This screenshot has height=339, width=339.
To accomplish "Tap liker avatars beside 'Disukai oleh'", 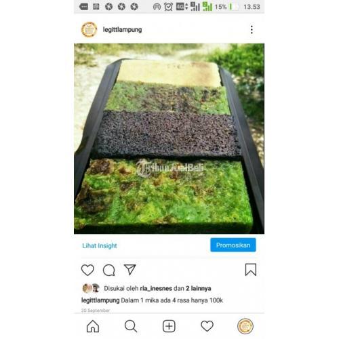I will click(91, 288).
